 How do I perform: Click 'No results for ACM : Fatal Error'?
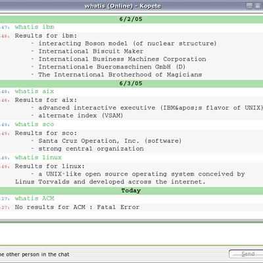point(77,207)
